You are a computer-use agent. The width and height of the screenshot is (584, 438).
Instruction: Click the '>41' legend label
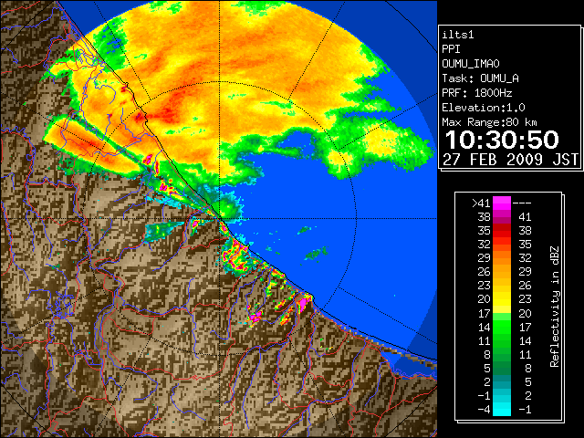(481, 203)
